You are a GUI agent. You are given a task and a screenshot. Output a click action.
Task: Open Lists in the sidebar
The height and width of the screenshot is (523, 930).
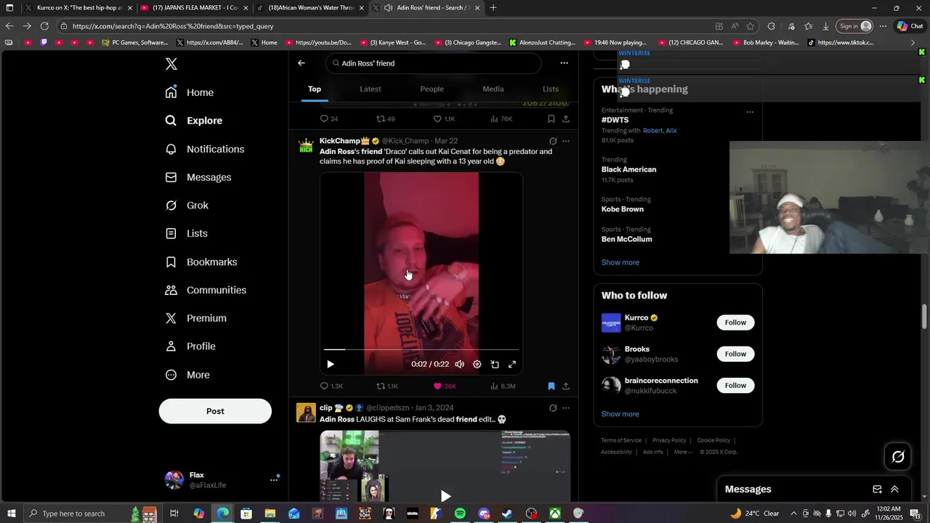(187, 233)
